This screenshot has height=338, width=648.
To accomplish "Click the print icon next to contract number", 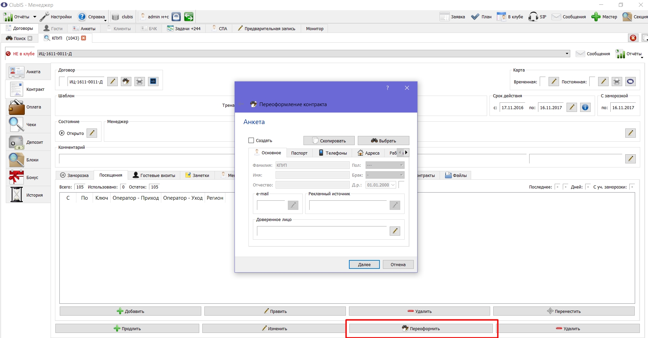I will pos(140,81).
